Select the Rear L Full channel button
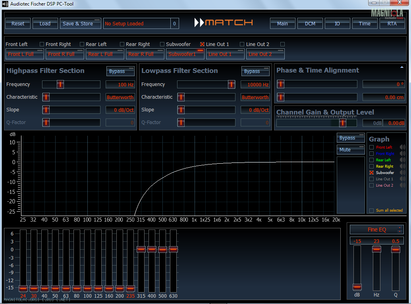Image resolution: width=411 pixels, height=304 pixels. pos(105,54)
